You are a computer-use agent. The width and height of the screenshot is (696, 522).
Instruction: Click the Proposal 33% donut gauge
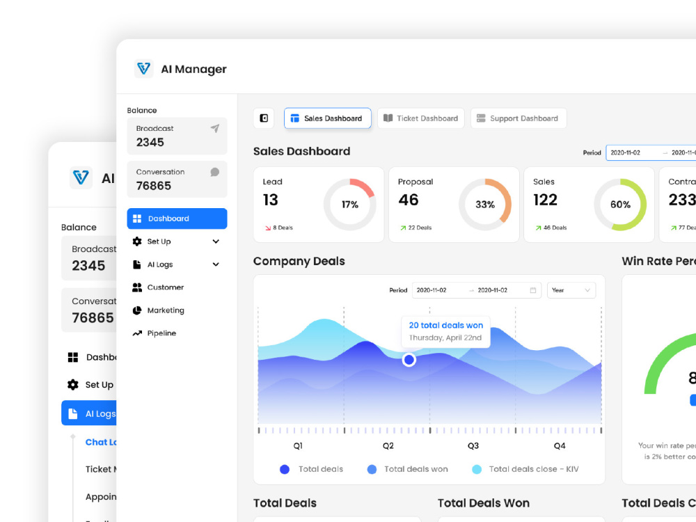(x=485, y=205)
